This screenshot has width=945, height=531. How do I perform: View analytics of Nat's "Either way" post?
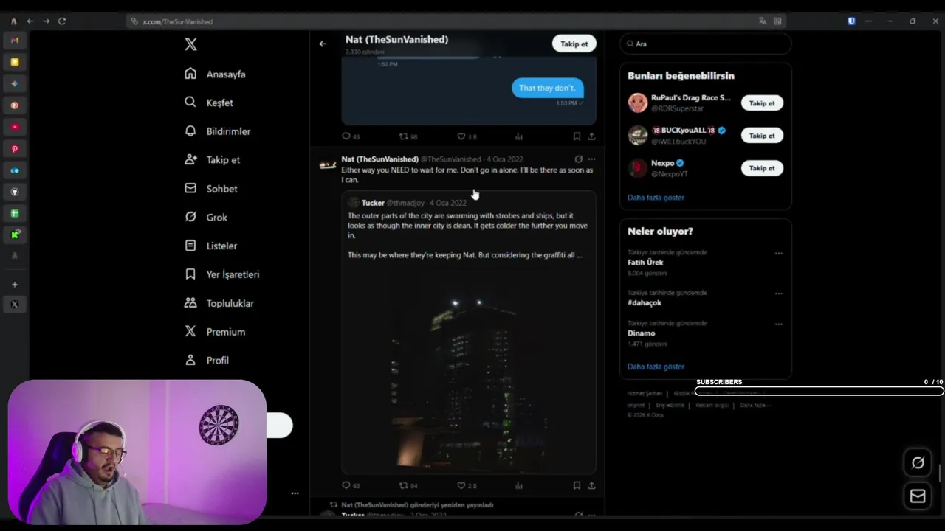click(519, 485)
